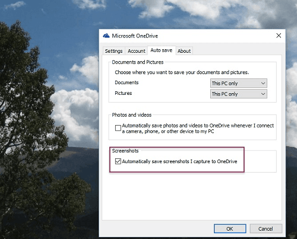The width and height of the screenshot is (297, 239).
Task: Click the 'Choose where you want to save' text
Action: [182, 72]
